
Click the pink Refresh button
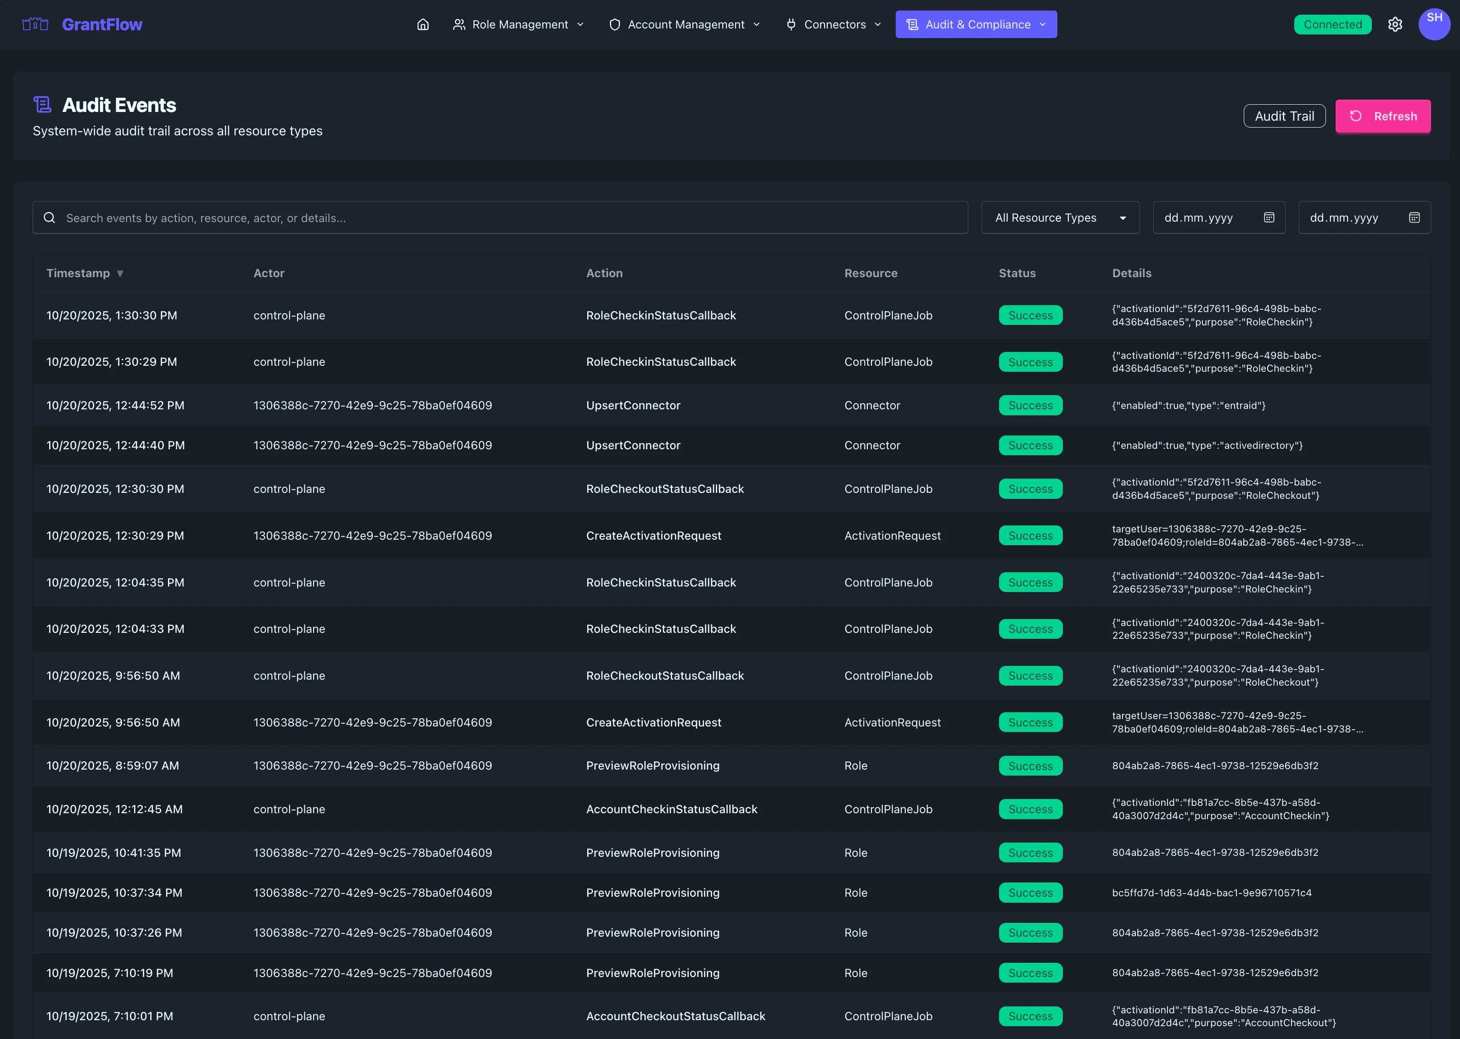pos(1382,117)
